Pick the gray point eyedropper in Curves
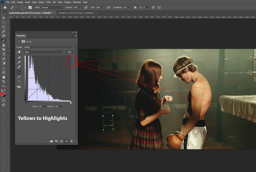The height and width of the screenshot is (172, 256). click(19, 63)
